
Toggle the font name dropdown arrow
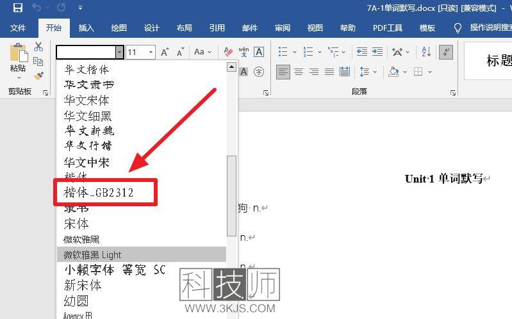(x=120, y=53)
